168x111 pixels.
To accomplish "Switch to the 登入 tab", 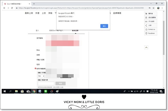I will (x=37, y=31).
